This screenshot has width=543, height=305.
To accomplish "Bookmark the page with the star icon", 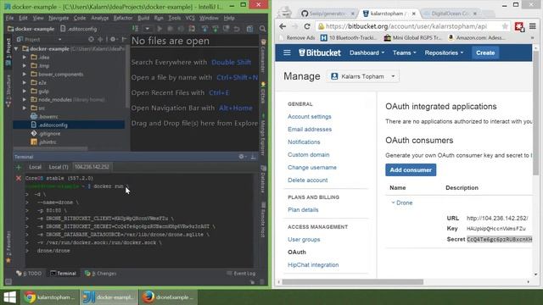I will pos(505,26).
